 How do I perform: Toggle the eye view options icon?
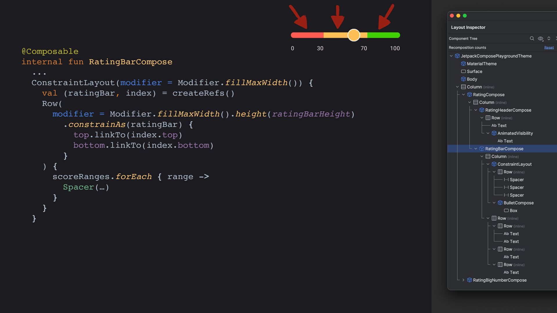click(540, 39)
